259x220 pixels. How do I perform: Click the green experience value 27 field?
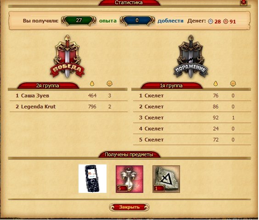[79, 21]
